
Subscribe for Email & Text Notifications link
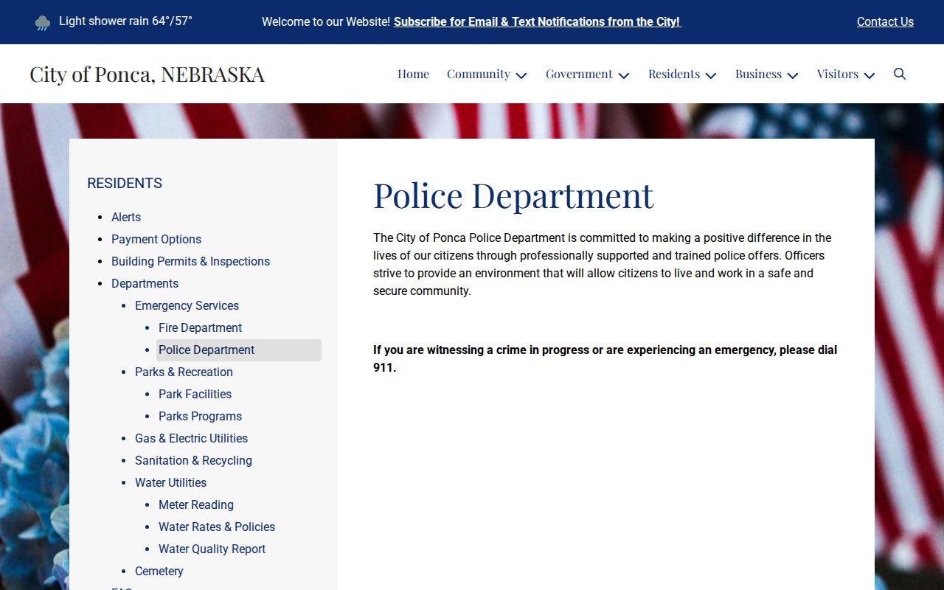[538, 22]
